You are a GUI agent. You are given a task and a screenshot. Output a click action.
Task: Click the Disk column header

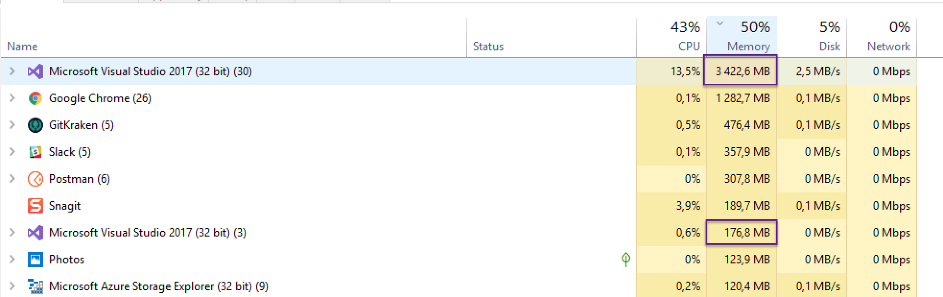[829, 46]
